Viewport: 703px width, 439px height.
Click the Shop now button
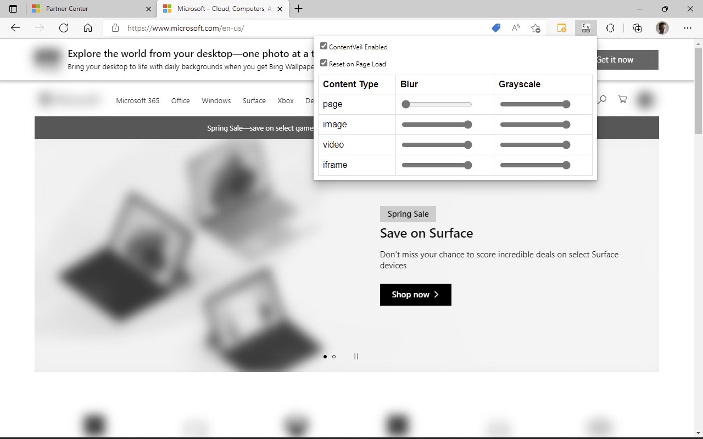416,295
